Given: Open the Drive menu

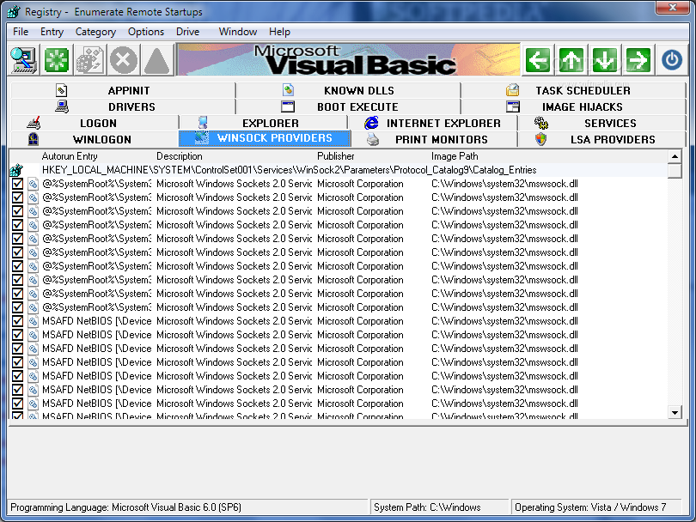Looking at the screenshot, I should [188, 32].
